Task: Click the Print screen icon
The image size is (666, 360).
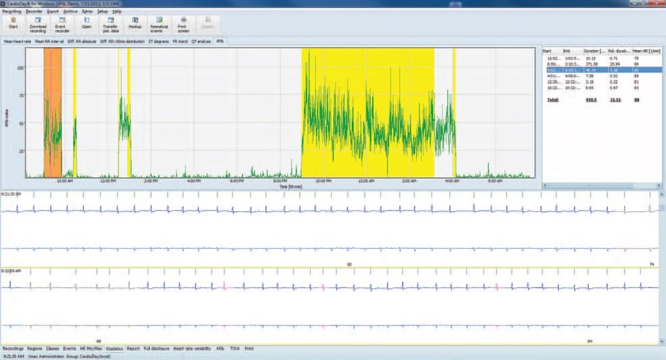Action: click(183, 24)
